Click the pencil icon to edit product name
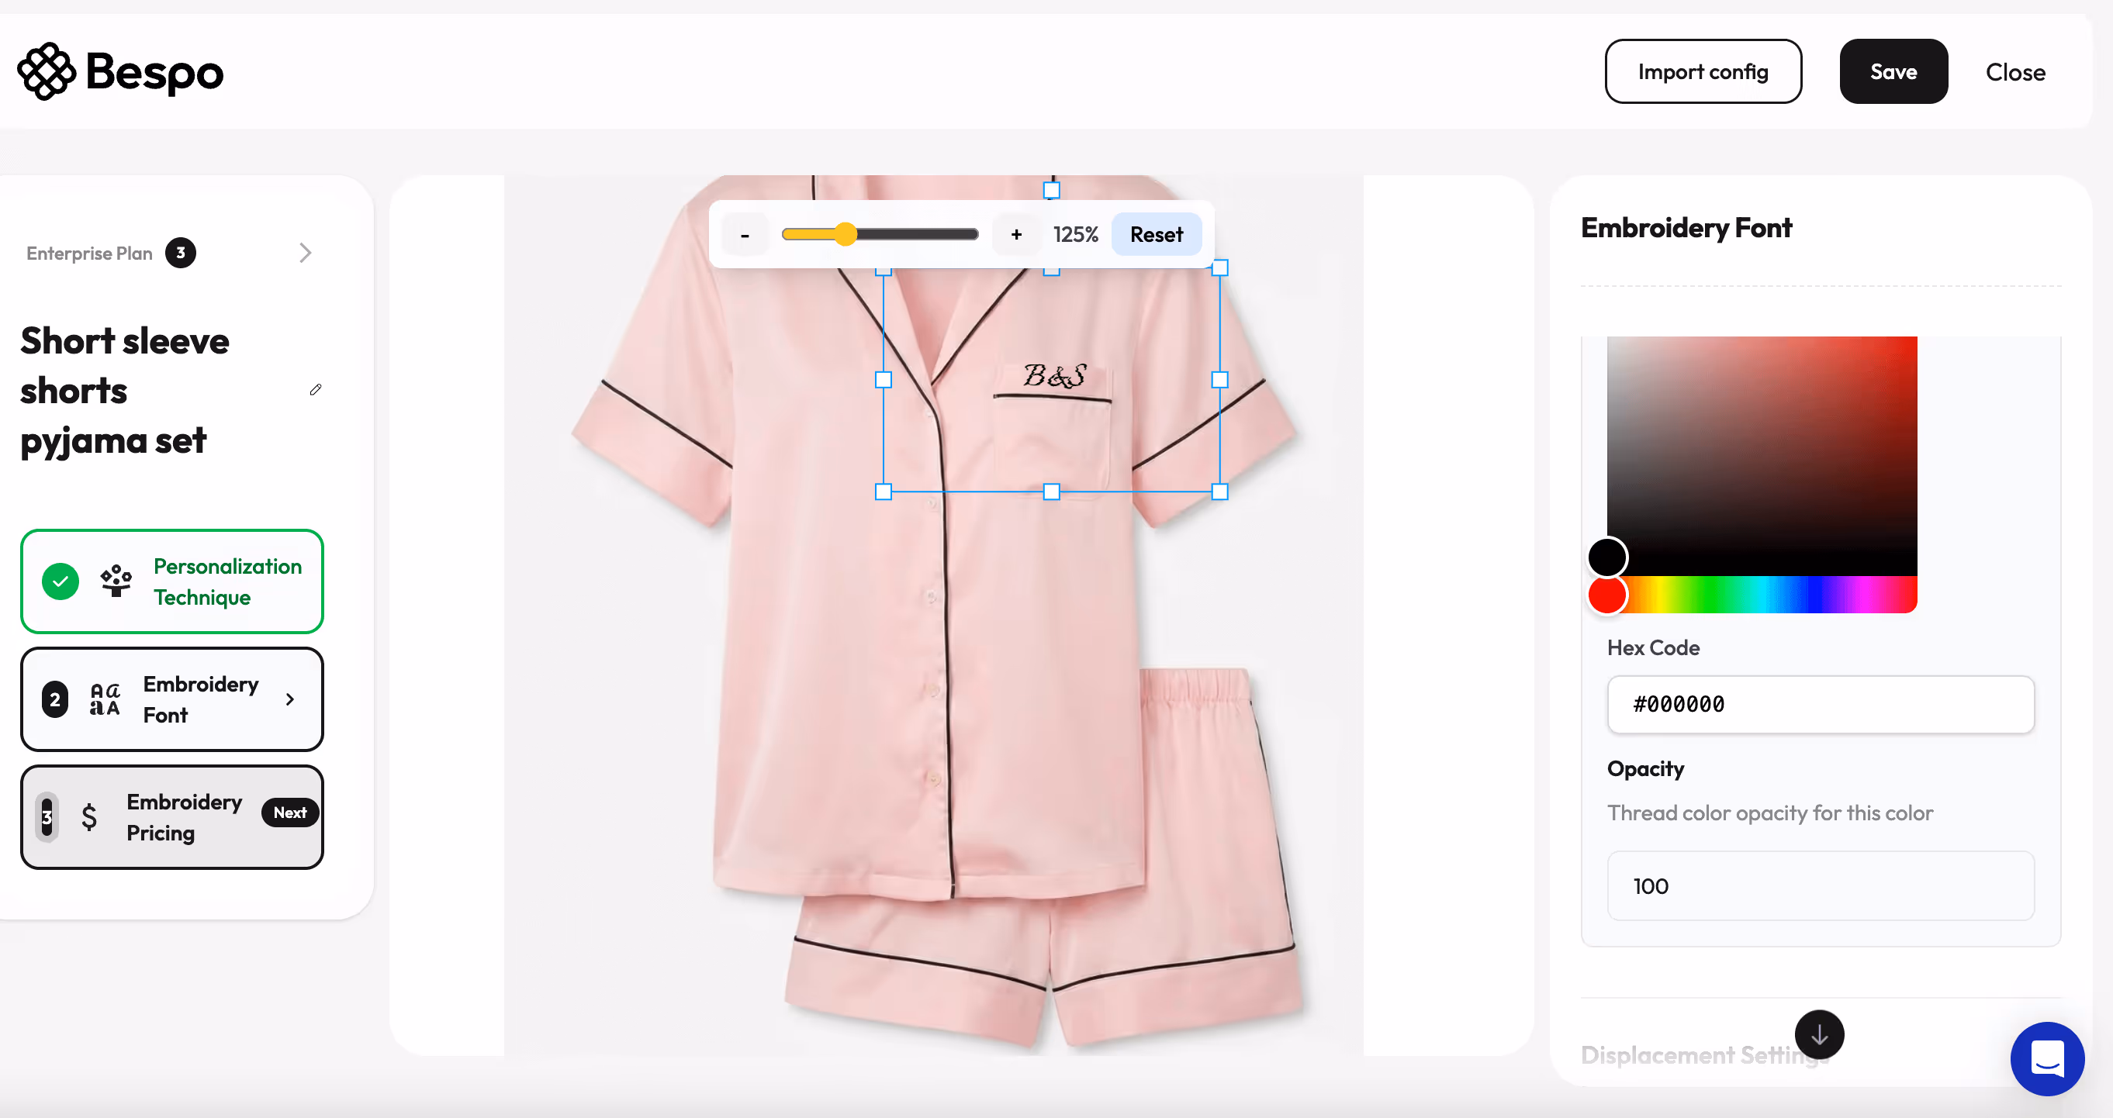Screen dimensions: 2113x1118 tap(316, 389)
